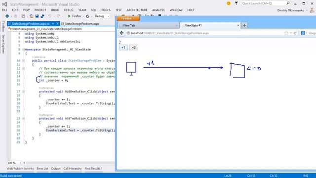
Task: Open the WINDOW menu
Action: pyautogui.click(x=176, y=10)
